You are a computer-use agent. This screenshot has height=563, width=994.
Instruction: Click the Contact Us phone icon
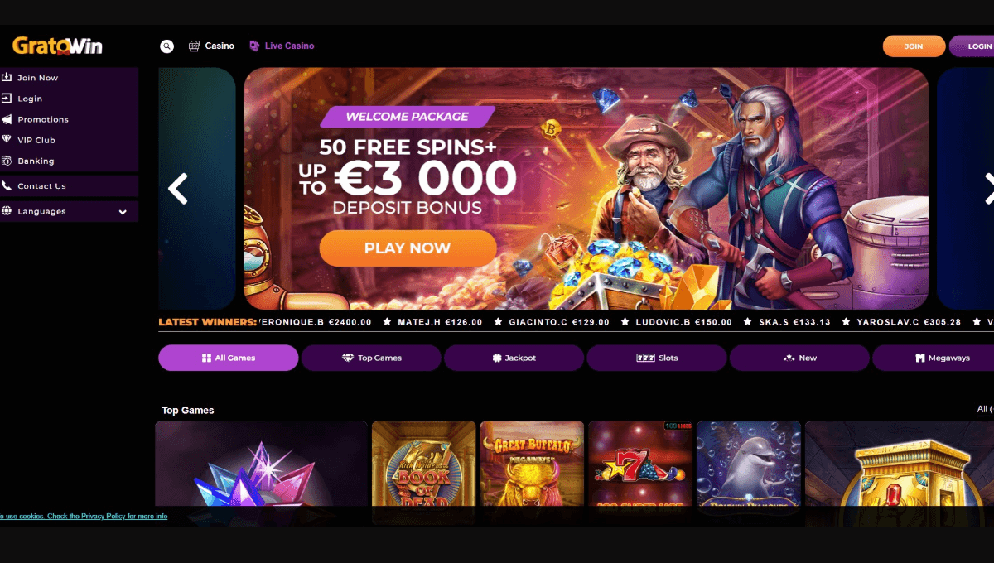point(7,186)
